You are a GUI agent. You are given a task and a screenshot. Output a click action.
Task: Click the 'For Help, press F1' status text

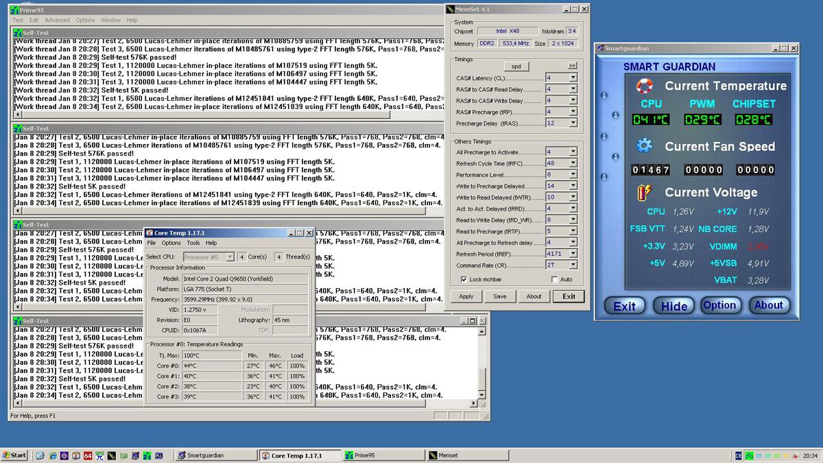pos(33,416)
